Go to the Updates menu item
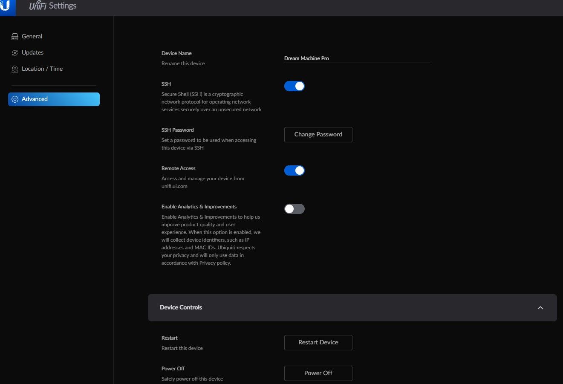Viewport: 563px width, 384px height. click(33, 53)
